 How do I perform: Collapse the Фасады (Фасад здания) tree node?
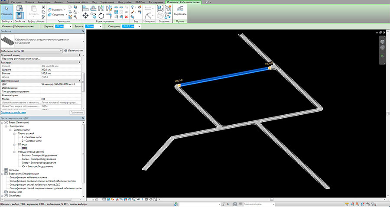pyautogui.click(x=13, y=152)
